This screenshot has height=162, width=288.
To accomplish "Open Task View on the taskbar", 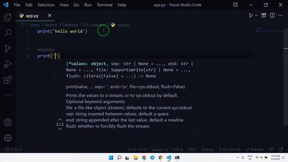I will (127, 158).
